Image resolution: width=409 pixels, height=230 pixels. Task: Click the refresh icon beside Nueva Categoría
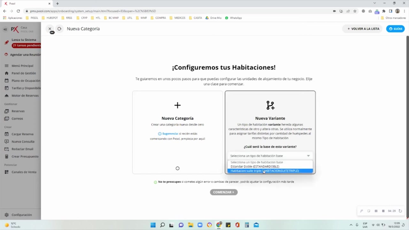tap(59, 29)
